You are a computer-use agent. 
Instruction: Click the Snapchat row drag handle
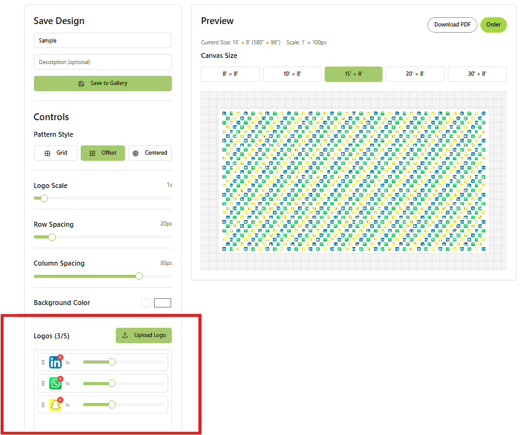43,405
